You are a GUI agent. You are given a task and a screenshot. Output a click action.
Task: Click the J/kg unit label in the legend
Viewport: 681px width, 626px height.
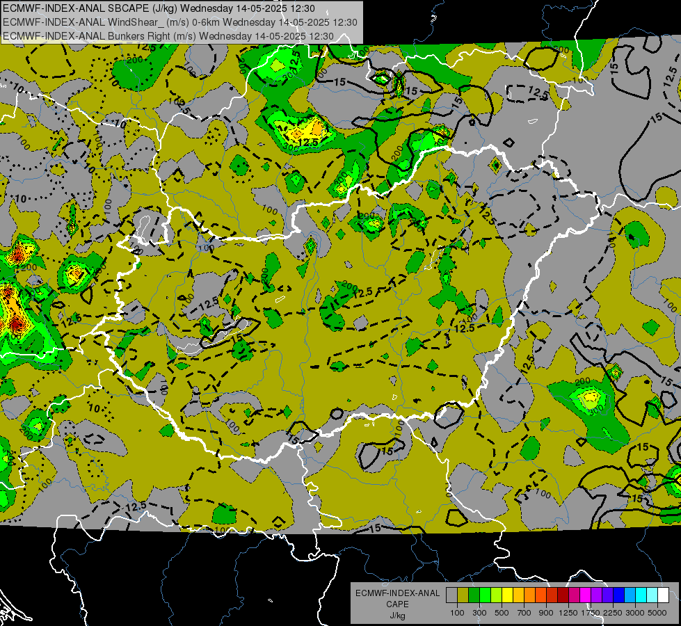(397, 616)
